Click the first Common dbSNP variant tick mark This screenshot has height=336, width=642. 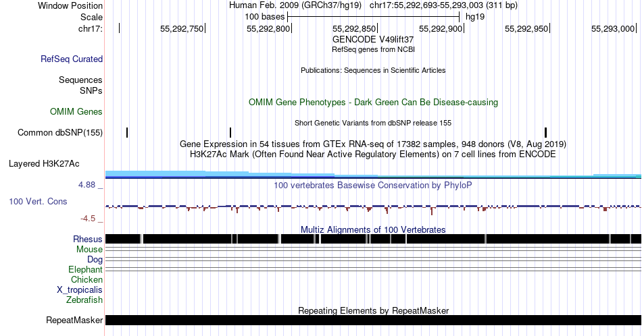(127, 132)
